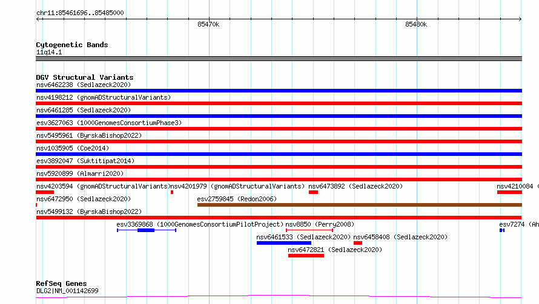Select the blue bar under nsv1035905
This screenshot has height=304, width=539.
[x=279, y=154]
